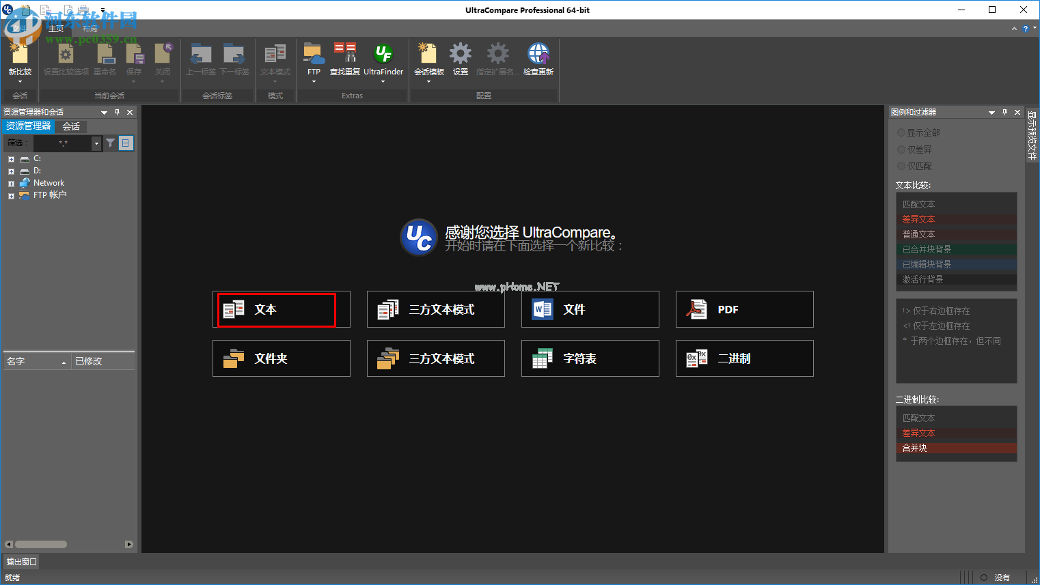Choose 三方文本模式 card with folders icon
This screenshot has width=1040, height=585.
pos(436,358)
